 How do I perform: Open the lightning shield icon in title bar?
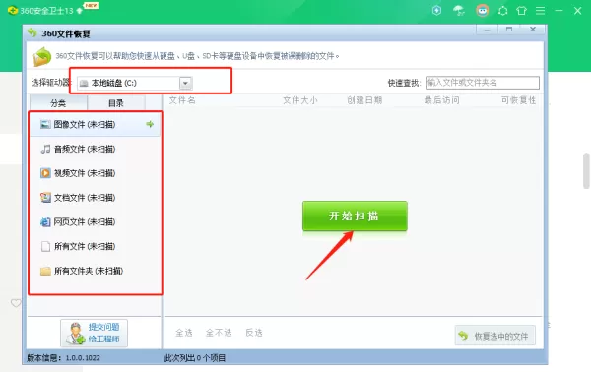[x=436, y=10]
